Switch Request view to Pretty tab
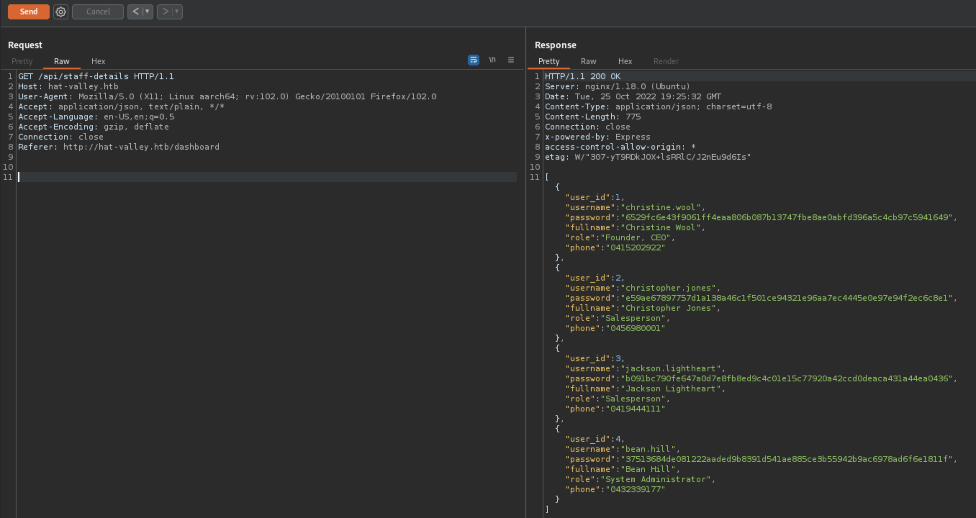Viewport: 976px width, 518px height. [x=22, y=62]
